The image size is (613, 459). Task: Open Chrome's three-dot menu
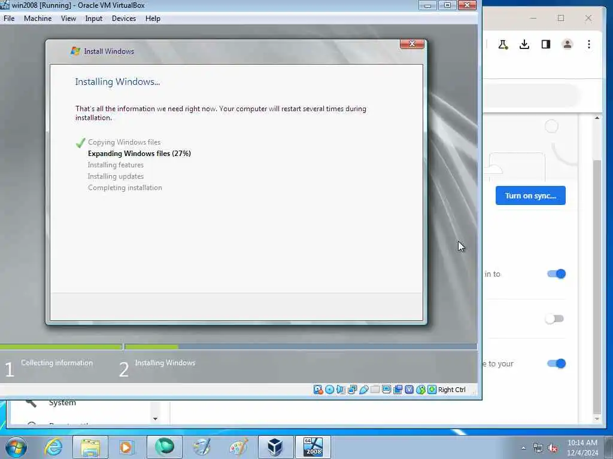click(589, 44)
